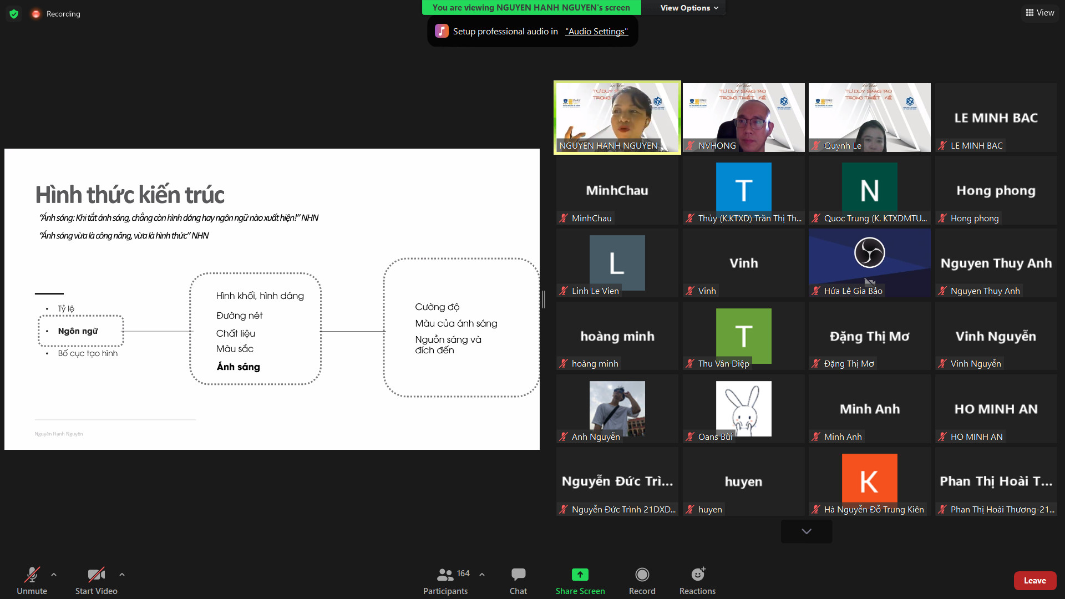Click the divider handle beside shared slide

point(544,299)
